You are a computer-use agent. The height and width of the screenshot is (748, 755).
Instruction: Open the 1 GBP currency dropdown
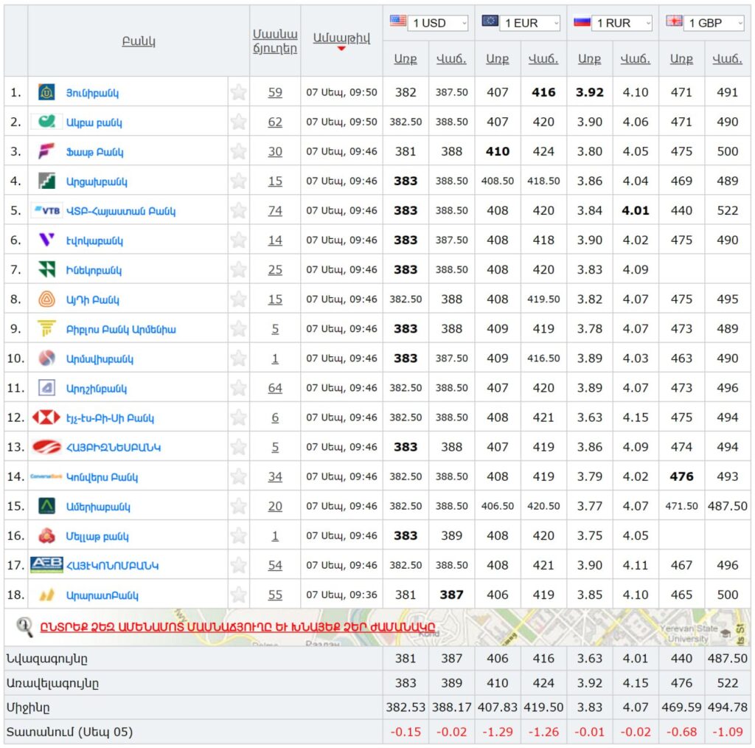click(x=714, y=23)
